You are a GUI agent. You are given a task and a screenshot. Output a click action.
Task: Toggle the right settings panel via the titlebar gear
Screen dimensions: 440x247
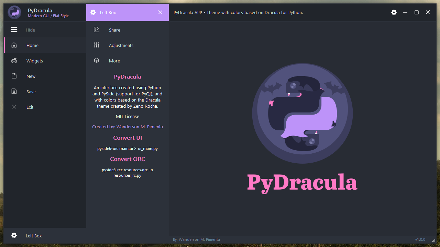click(x=394, y=12)
